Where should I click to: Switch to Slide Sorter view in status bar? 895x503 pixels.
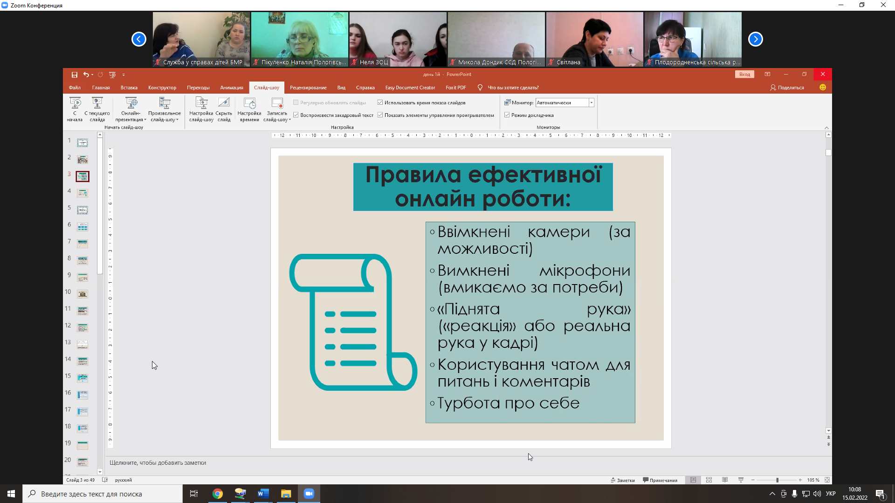[x=709, y=480]
